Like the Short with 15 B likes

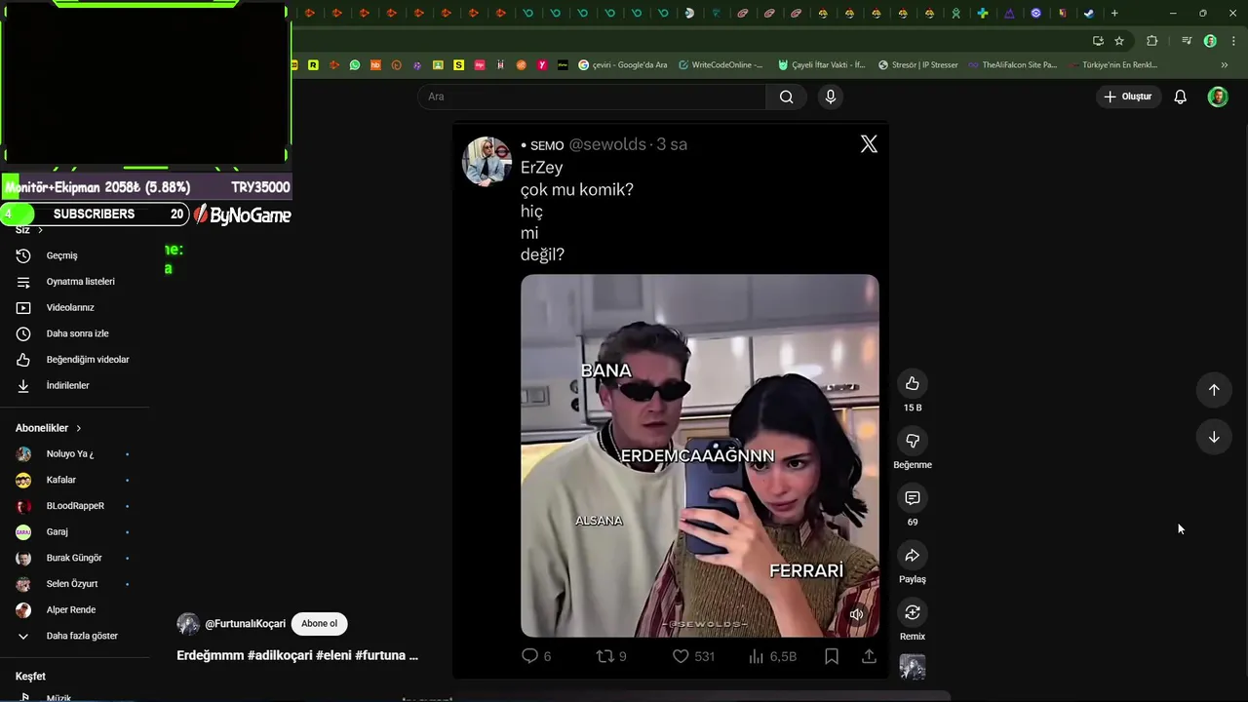click(x=913, y=384)
